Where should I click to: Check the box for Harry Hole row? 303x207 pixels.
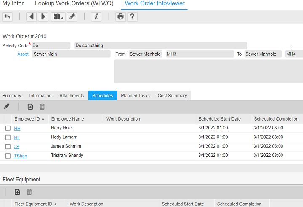pos(8,128)
